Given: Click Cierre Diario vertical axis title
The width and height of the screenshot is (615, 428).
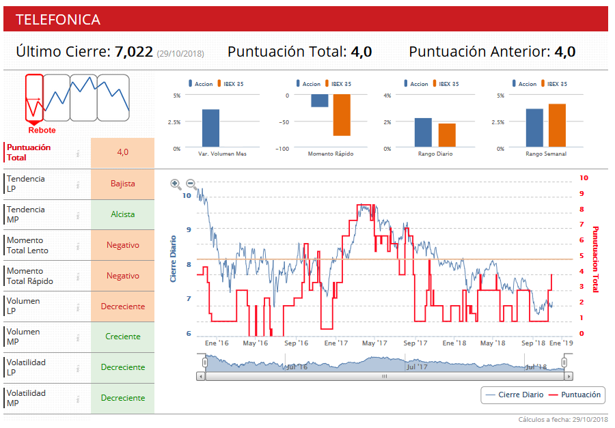Looking at the screenshot, I should click(x=173, y=259).
